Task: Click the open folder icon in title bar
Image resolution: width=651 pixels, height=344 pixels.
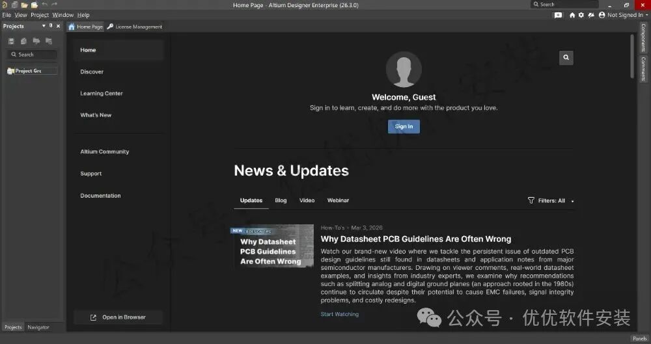Action: click(x=25, y=5)
